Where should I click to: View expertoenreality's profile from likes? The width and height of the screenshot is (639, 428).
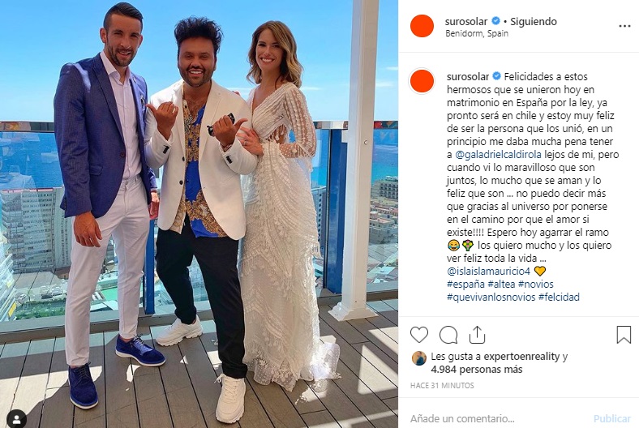click(x=513, y=357)
